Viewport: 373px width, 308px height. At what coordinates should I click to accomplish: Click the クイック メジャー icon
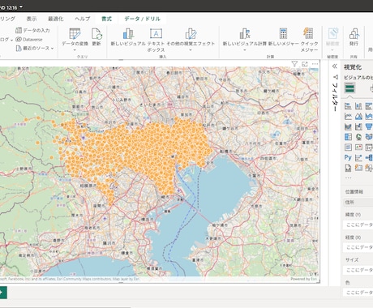point(308,33)
